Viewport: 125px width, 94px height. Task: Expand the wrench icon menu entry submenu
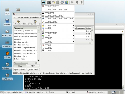58,22
